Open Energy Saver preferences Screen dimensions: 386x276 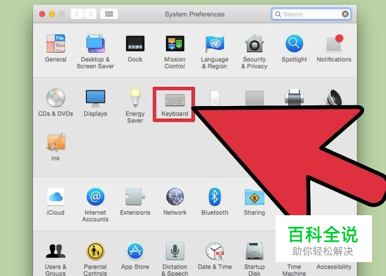(x=135, y=106)
